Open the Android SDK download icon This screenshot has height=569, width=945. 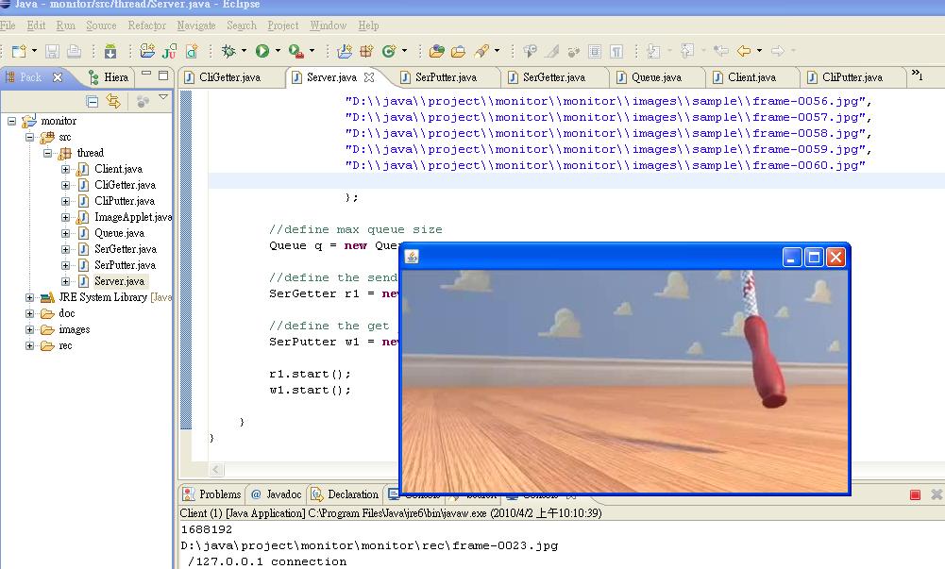point(110,51)
